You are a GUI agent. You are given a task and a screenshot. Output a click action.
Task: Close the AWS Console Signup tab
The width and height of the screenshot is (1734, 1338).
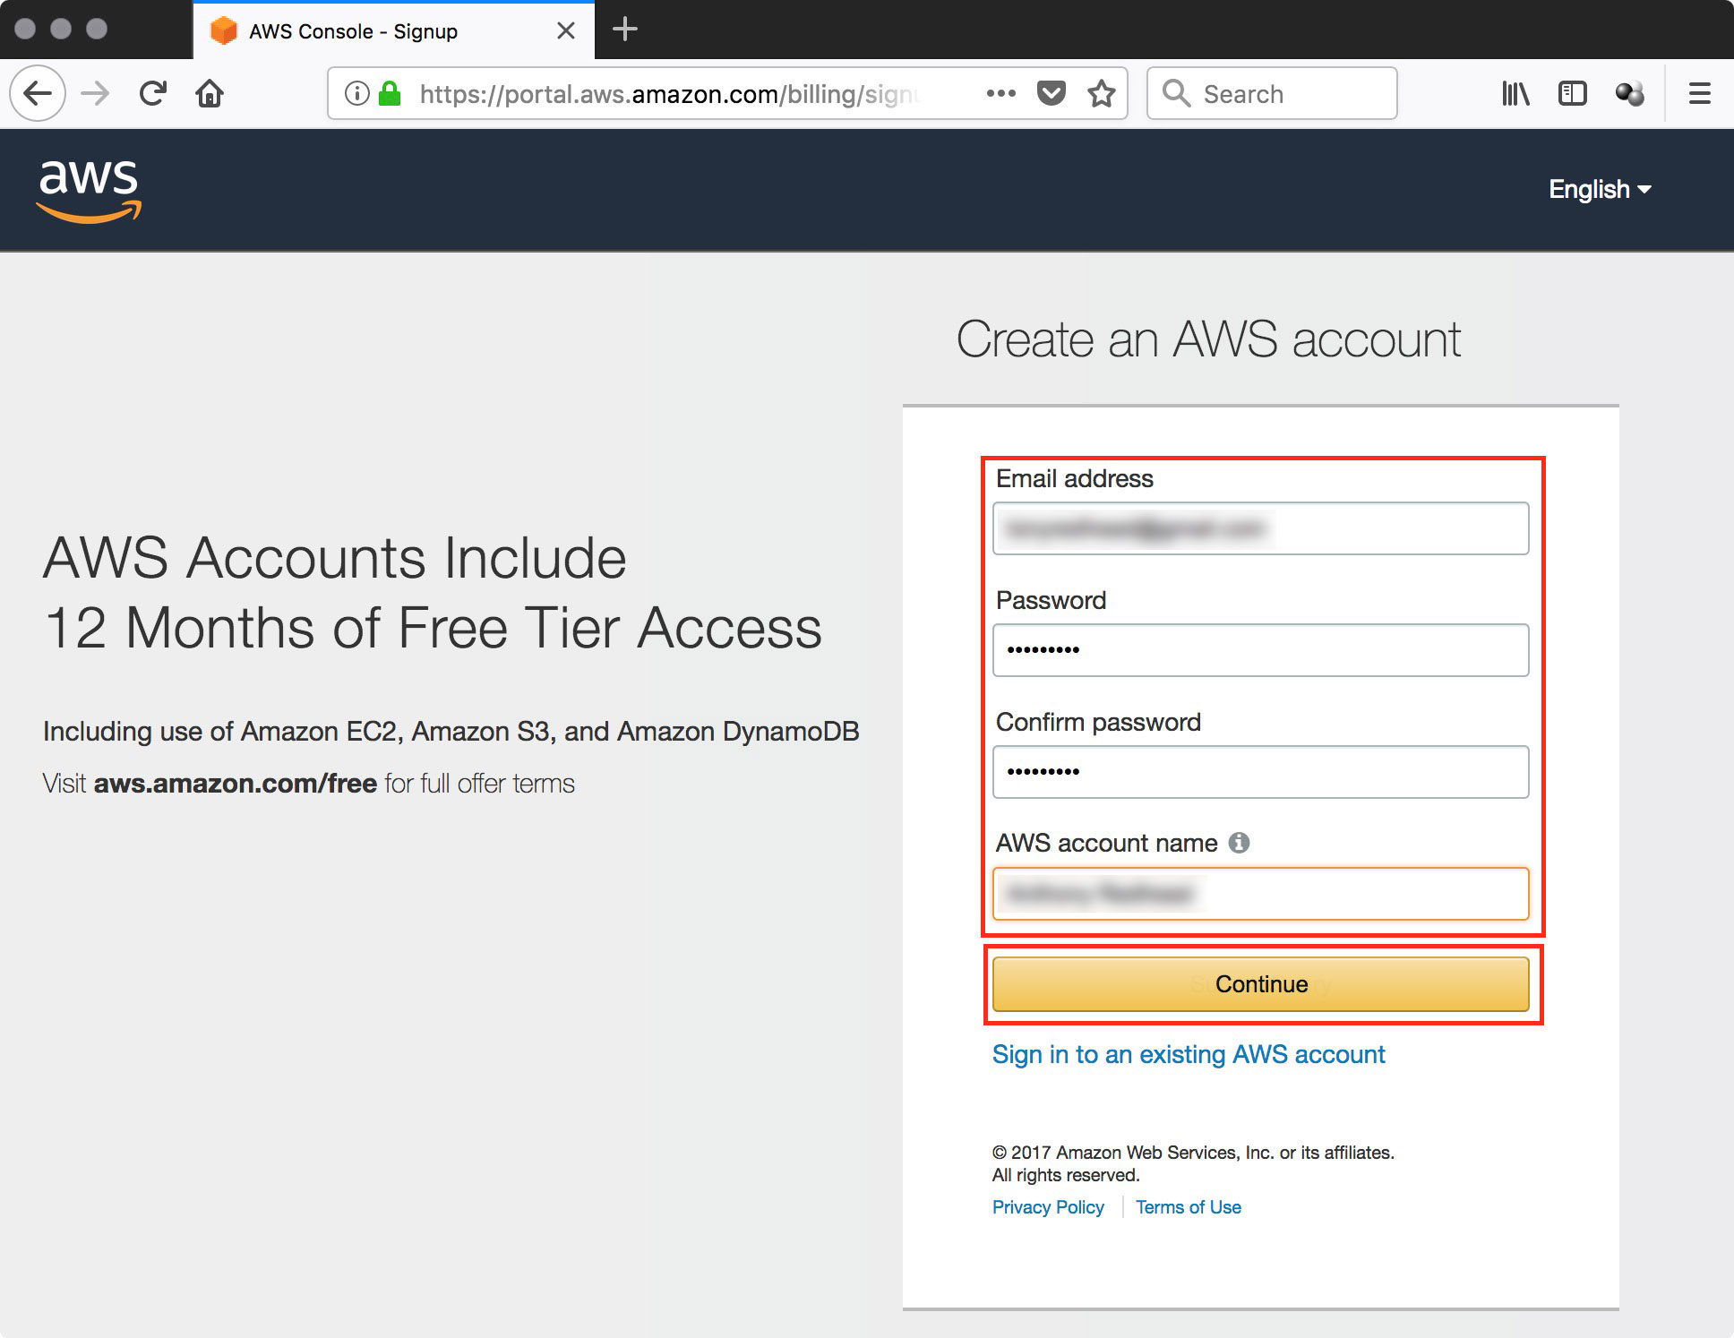click(x=565, y=30)
